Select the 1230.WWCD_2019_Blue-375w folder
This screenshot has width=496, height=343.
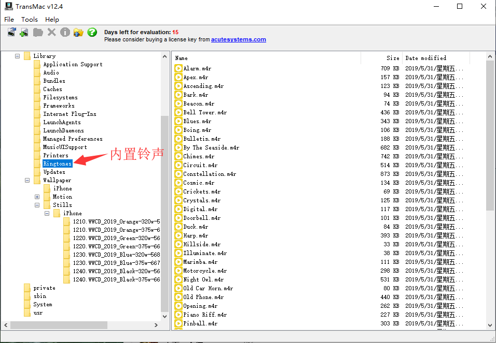tap(116, 263)
